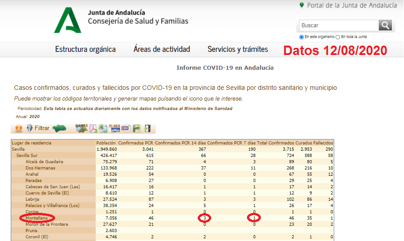Open the Servicios y trámites menu
The width and height of the screenshot is (404, 241).
(x=238, y=49)
